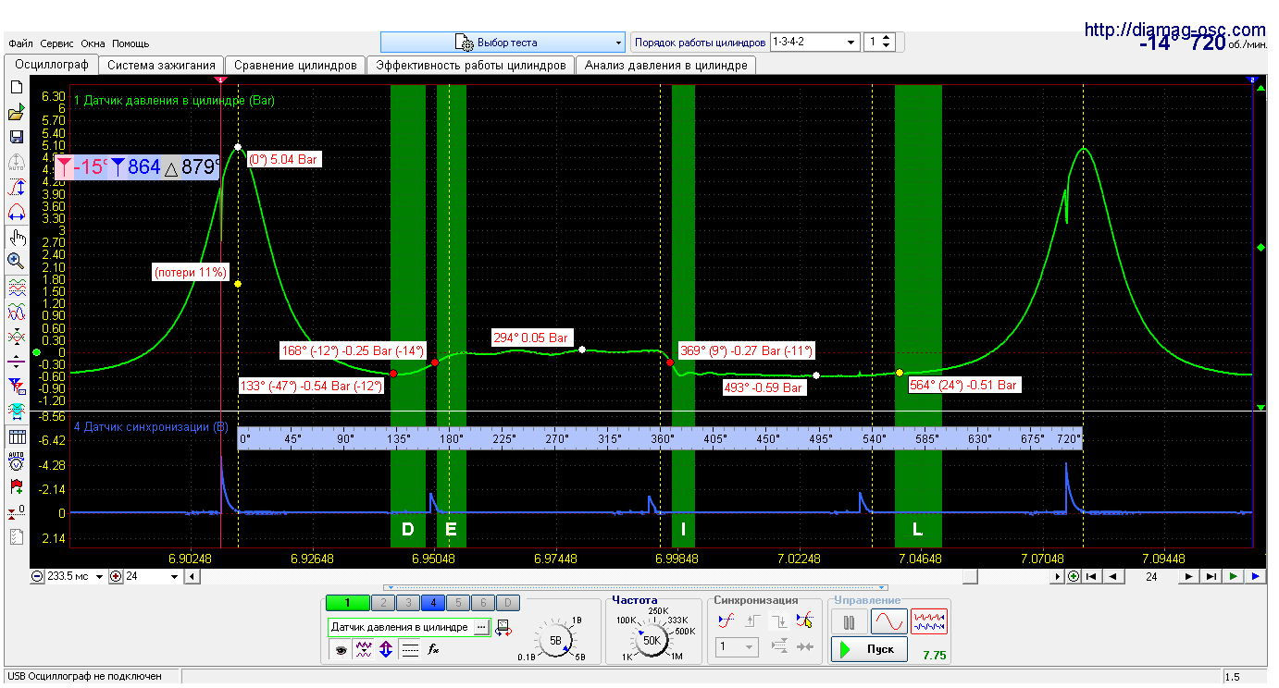Collapse the bottom control panel bar
This screenshot has width=1279, height=688.
pyautogui.click(x=636, y=587)
